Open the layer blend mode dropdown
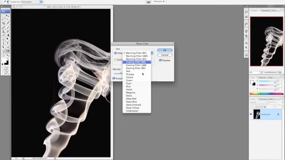 [x=259, y=102]
